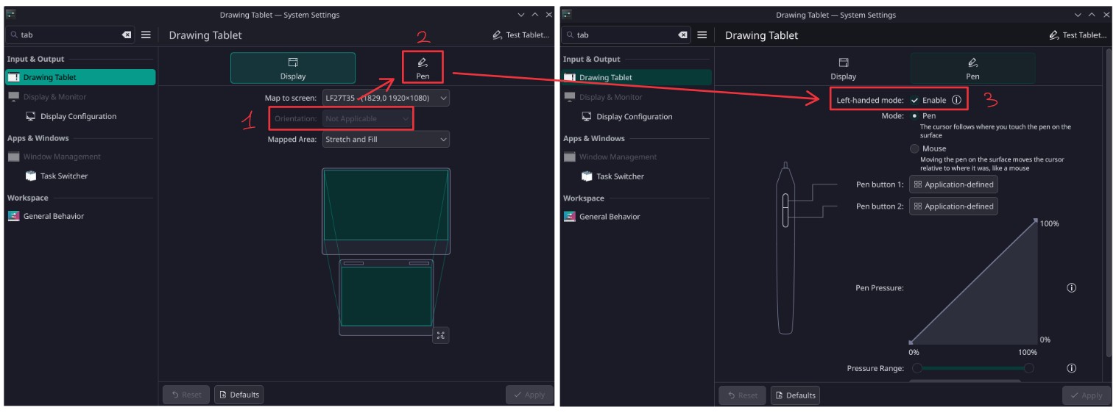Select the Pen mode radio button
The height and width of the screenshot is (413, 1116).
pos(914,116)
